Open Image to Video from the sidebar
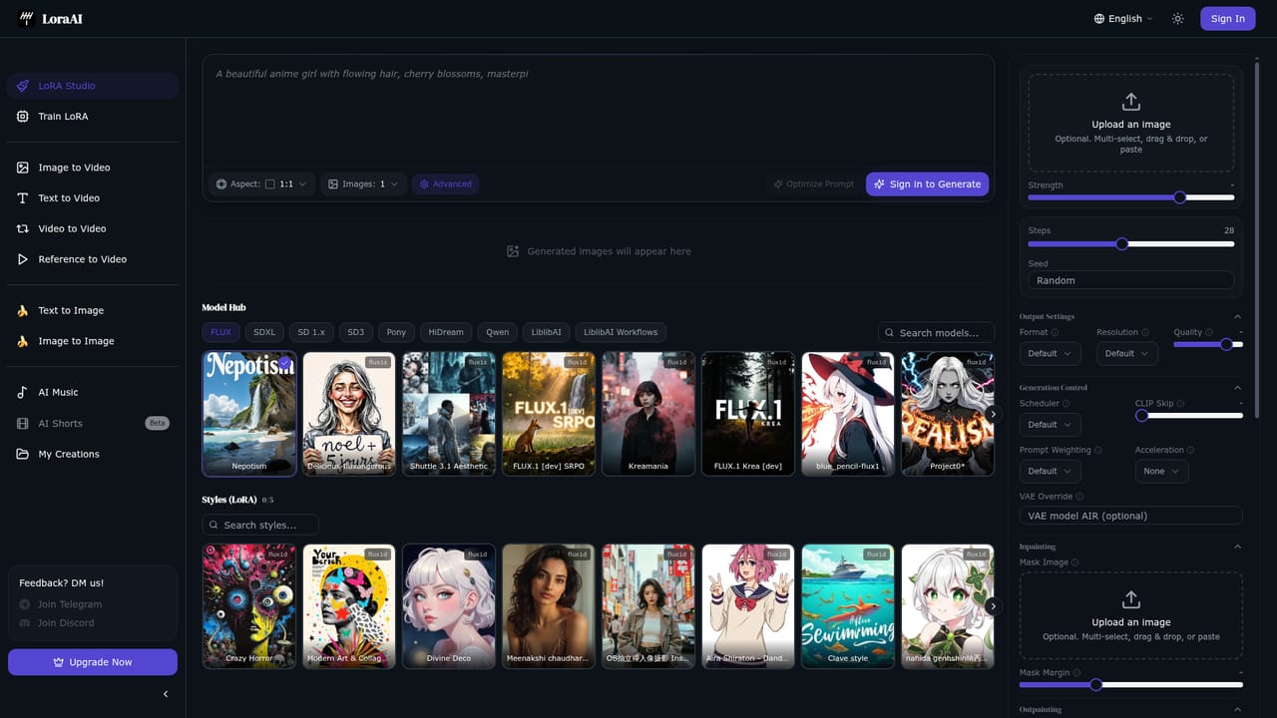The image size is (1277, 718). pos(93,168)
